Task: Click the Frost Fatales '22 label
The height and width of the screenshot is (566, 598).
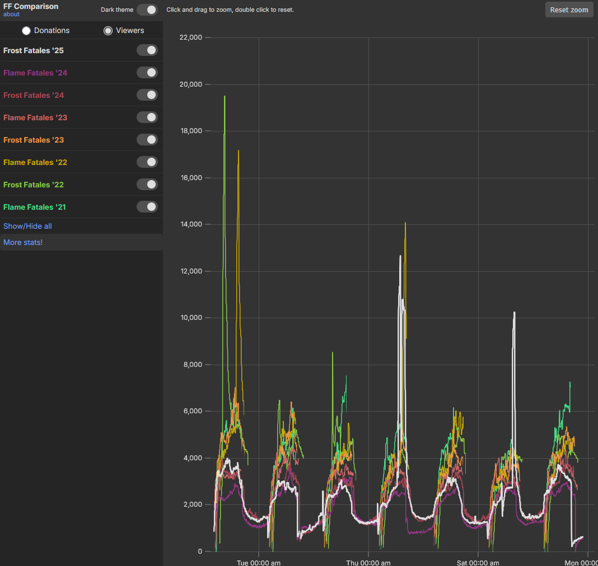Action: point(34,185)
